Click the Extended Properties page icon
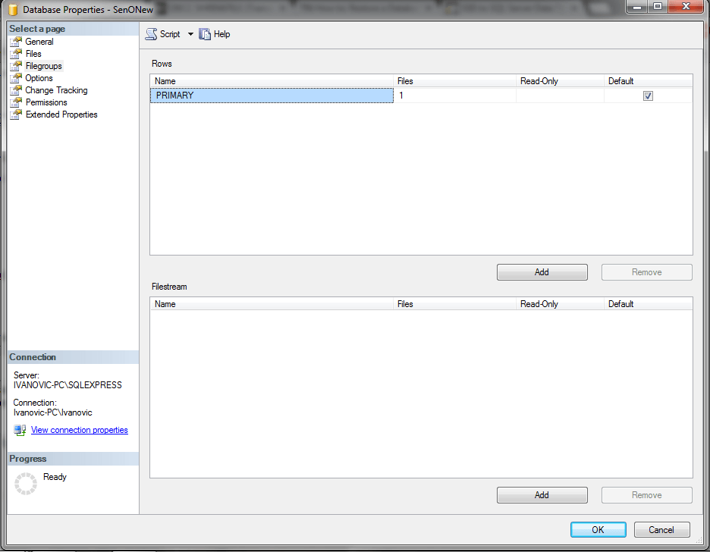 [x=16, y=114]
